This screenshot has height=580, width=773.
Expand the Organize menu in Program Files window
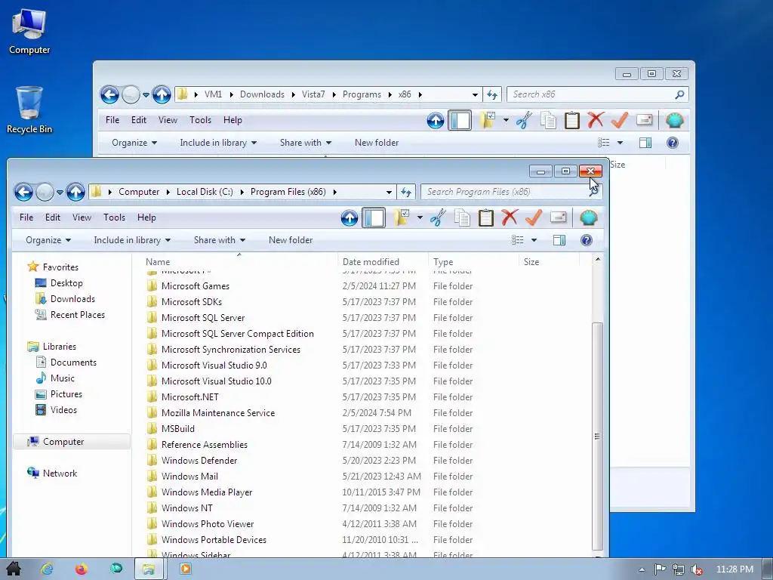click(x=48, y=240)
